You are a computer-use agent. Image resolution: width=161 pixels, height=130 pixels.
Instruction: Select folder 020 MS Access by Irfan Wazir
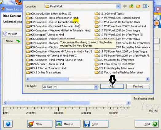tap(114, 60)
